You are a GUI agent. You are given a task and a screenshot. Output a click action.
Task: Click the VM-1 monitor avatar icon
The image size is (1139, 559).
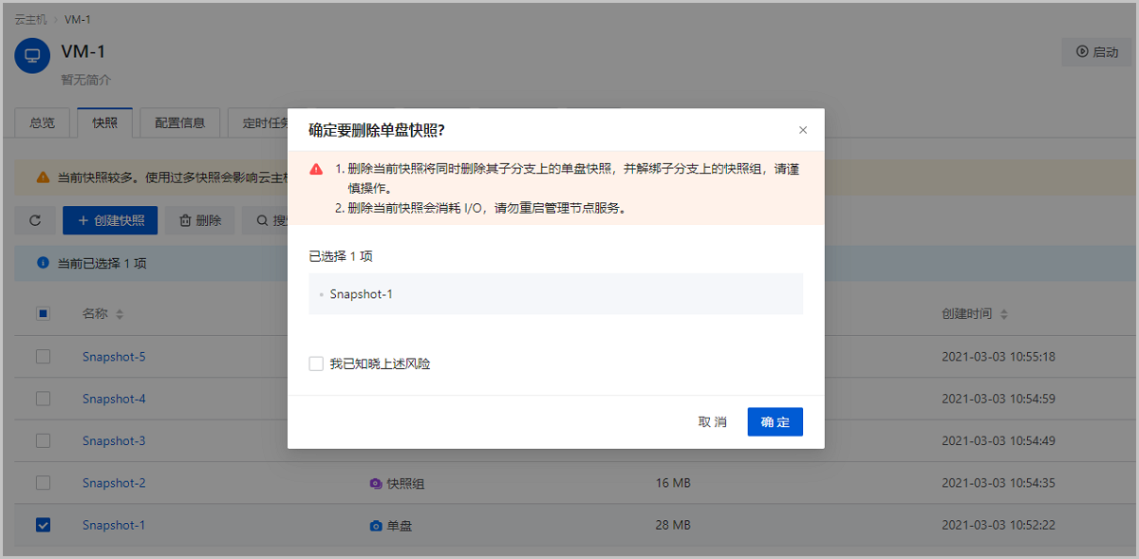(32, 55)
